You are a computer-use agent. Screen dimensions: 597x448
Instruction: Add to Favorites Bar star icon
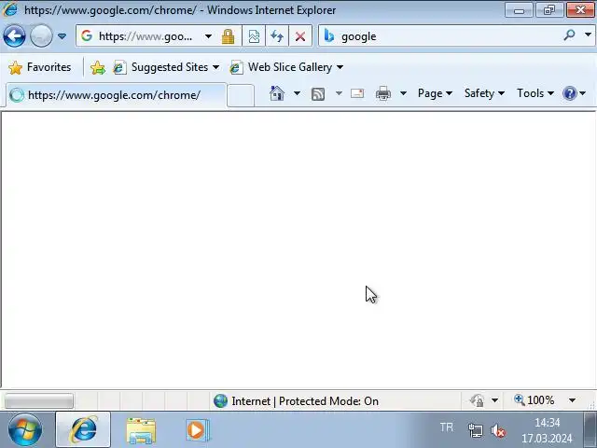point(97,67)
